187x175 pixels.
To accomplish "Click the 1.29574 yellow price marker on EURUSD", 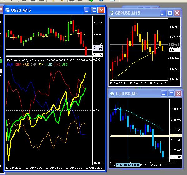I will 176,136.
